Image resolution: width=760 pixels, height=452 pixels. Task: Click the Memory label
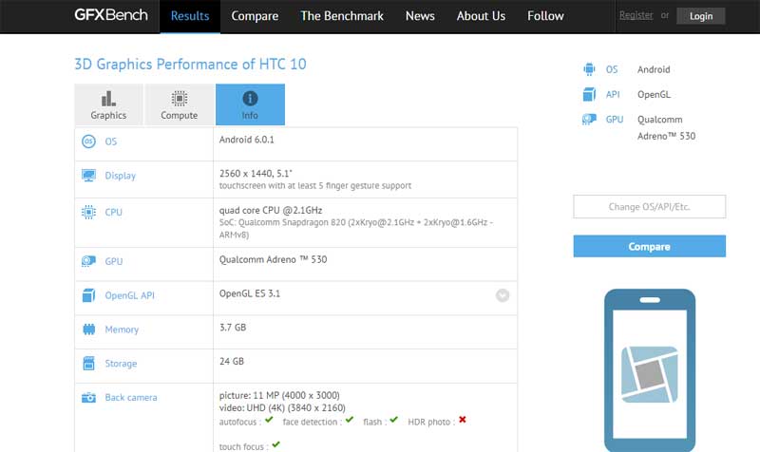click(122, 330)
